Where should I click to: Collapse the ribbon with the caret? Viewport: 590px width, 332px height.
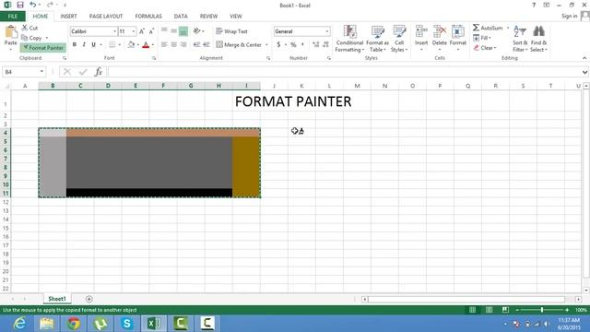[584, 58]
